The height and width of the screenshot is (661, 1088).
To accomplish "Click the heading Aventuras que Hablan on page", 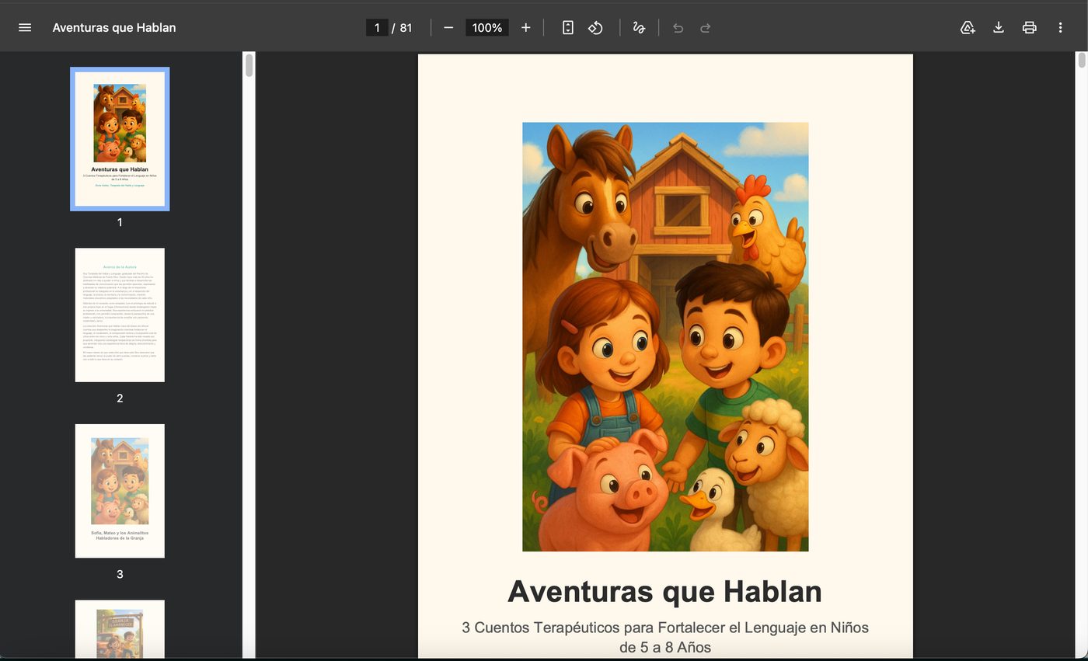I will tap(665, 591).
